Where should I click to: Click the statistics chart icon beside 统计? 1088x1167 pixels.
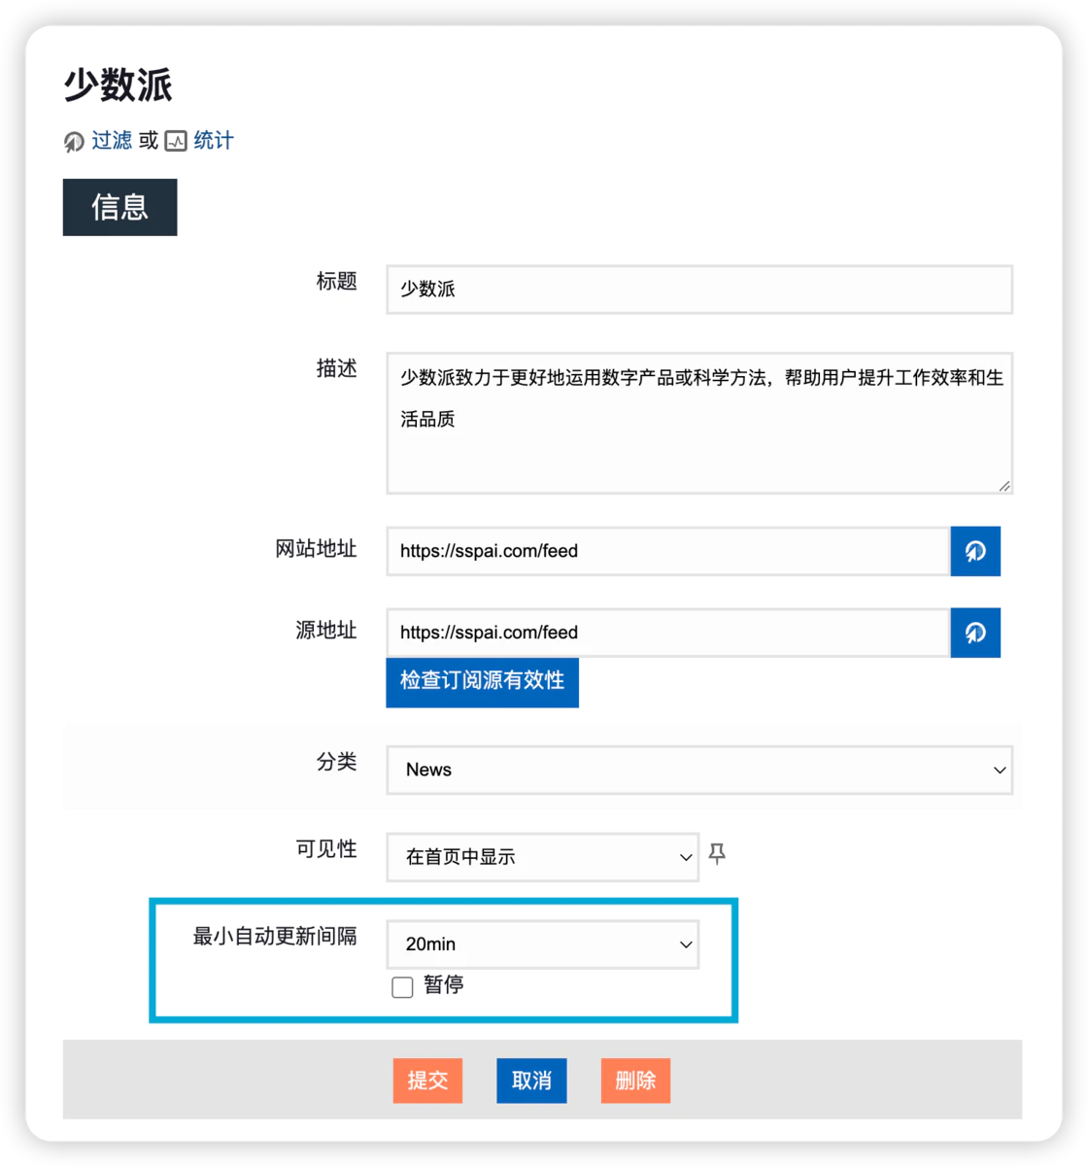tap(175, 141)
